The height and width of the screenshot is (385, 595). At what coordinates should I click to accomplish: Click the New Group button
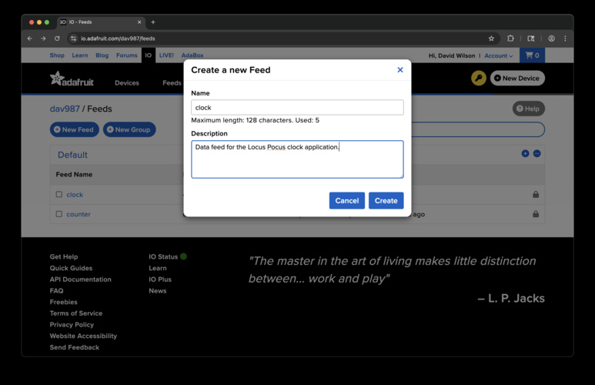point(129,129)
